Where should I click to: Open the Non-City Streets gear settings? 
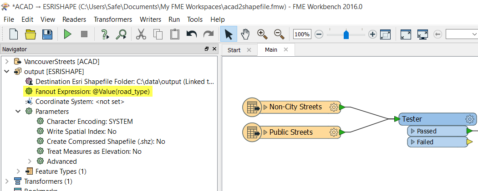[334, 107]
